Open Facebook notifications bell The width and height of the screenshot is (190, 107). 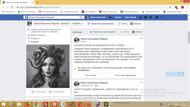[150, 17]
